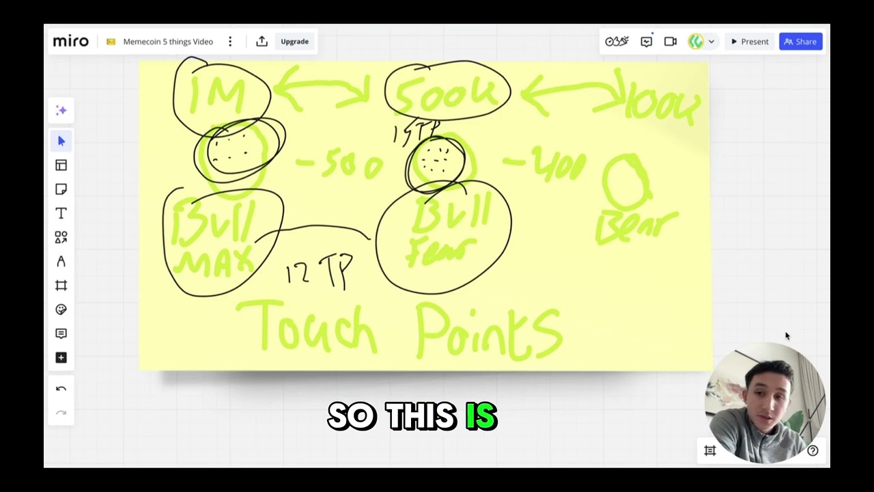874x492 pixels.
Task: Open the help question mark
Action: pos(813,450)
